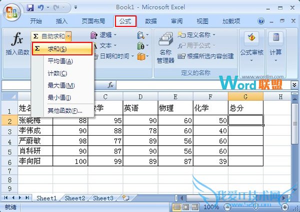Switch to Sheet3 tab
Viewport: 300px width, 212px height.
pos(103,198)
